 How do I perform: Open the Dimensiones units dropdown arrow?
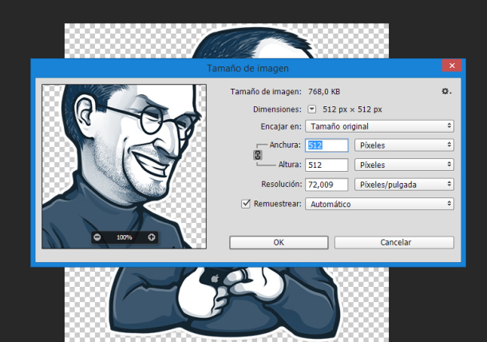pos(312,109)
